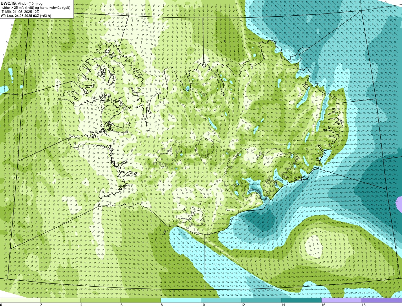Click the 'IT: Mið. 21. 05. 2025 12Z' line
The image size is (402, 307).
20,12
